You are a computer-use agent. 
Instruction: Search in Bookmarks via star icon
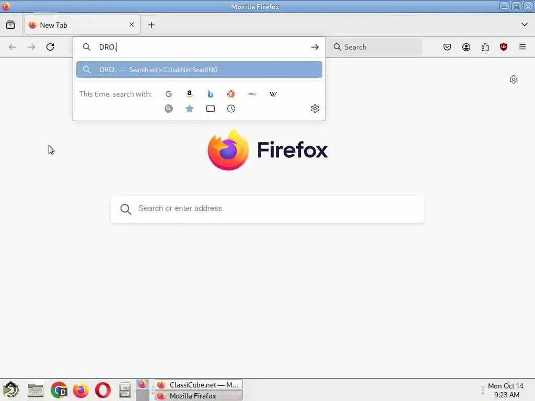pos(189,109)
